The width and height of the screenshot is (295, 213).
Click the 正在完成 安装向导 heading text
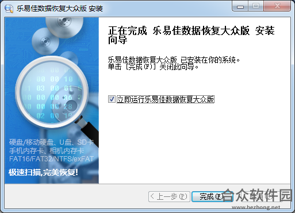tap(191, 35)
